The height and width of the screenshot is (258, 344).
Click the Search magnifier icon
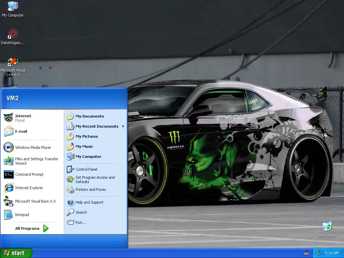(71, 212)
